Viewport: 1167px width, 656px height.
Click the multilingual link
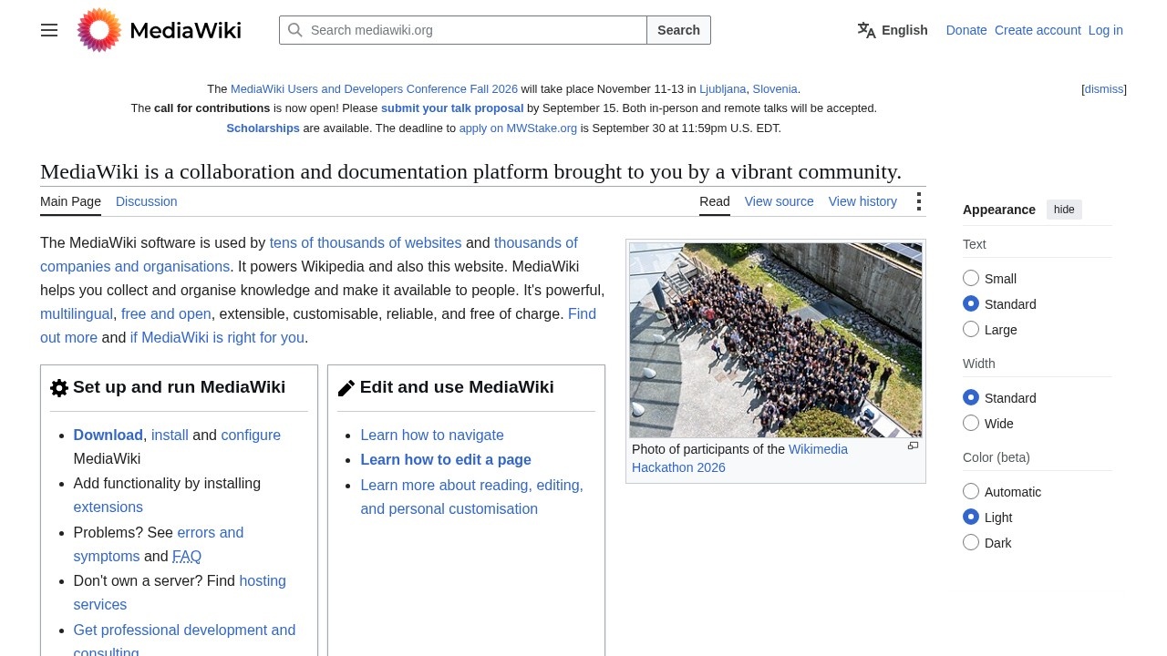click(x=77, y=314)
